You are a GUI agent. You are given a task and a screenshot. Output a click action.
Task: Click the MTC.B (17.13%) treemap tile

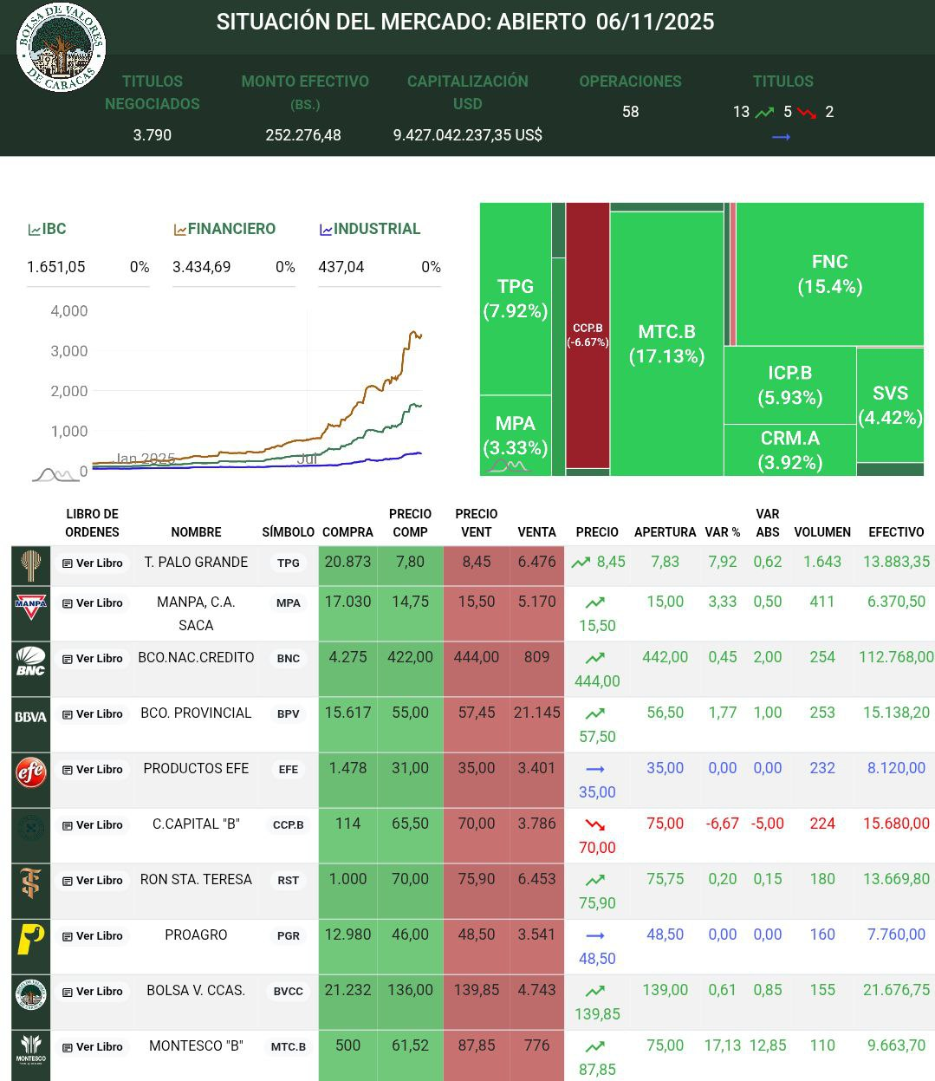(666, 343)
